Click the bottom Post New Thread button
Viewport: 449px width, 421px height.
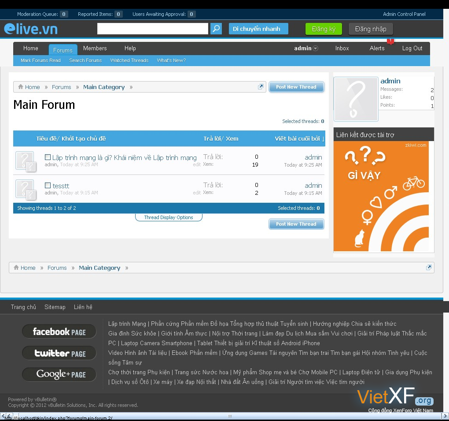(x=296, y=224)
